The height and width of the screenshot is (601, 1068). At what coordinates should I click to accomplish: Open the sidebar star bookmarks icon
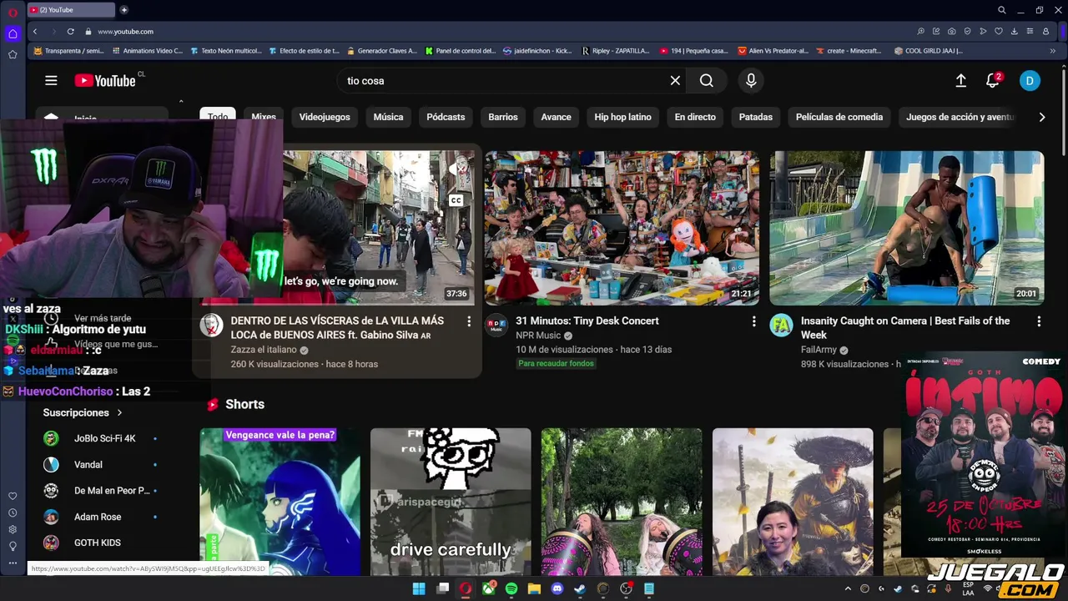13,54
